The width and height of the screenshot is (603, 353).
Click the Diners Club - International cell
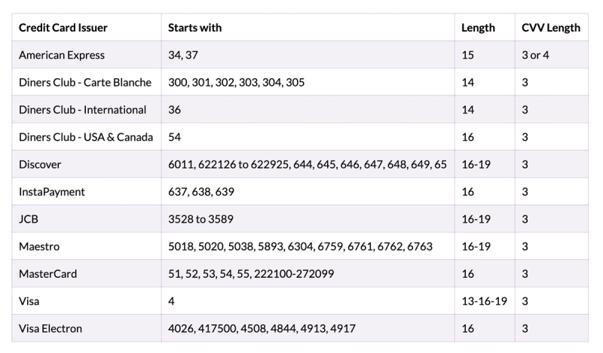click(x=82, y=110)
